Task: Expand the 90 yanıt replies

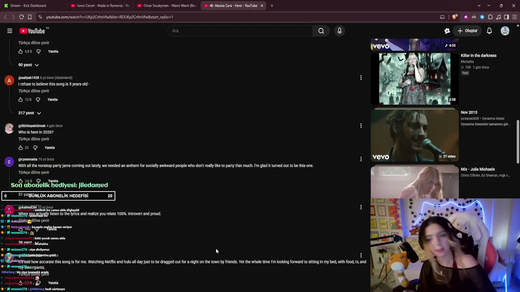Action: pos(28,65)
